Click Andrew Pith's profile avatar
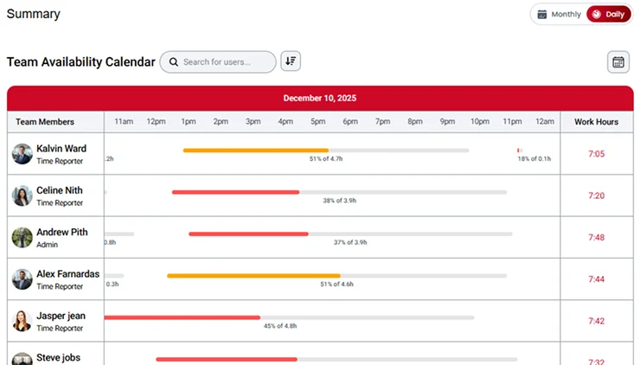This screenshot has width=640, height=365. (22, 238)
